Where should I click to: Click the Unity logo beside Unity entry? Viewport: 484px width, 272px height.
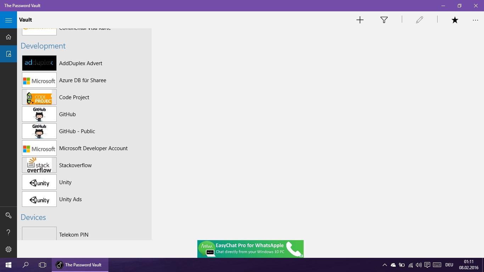tap(39, 182)
